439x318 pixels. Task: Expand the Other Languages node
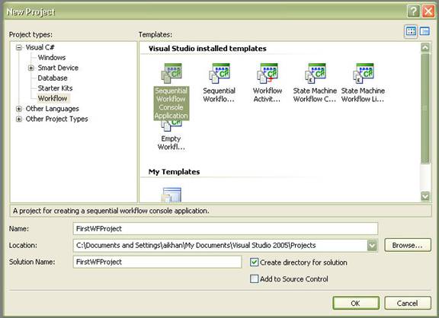(19, 109)
